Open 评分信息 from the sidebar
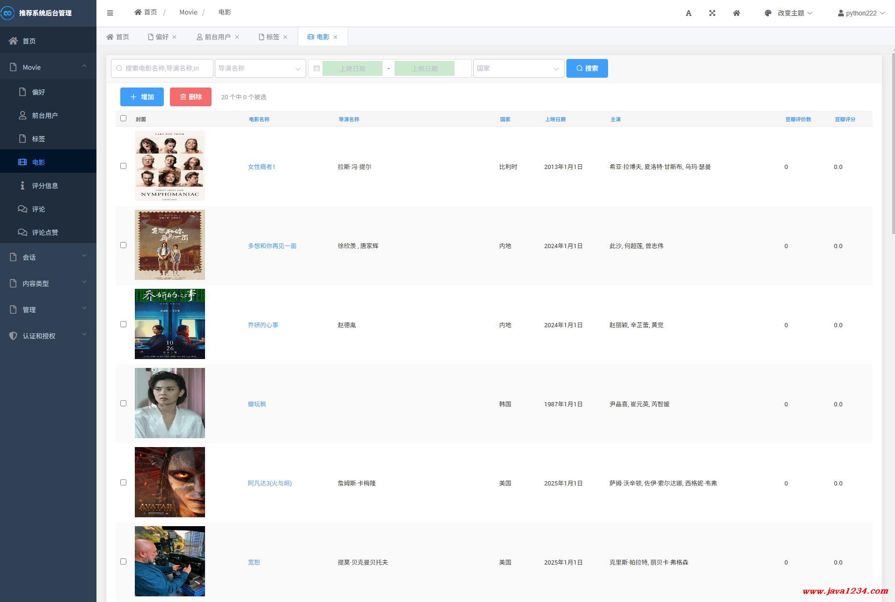This screenshot has height=602, width=895. pyautogui.click(x=45, y=186)
